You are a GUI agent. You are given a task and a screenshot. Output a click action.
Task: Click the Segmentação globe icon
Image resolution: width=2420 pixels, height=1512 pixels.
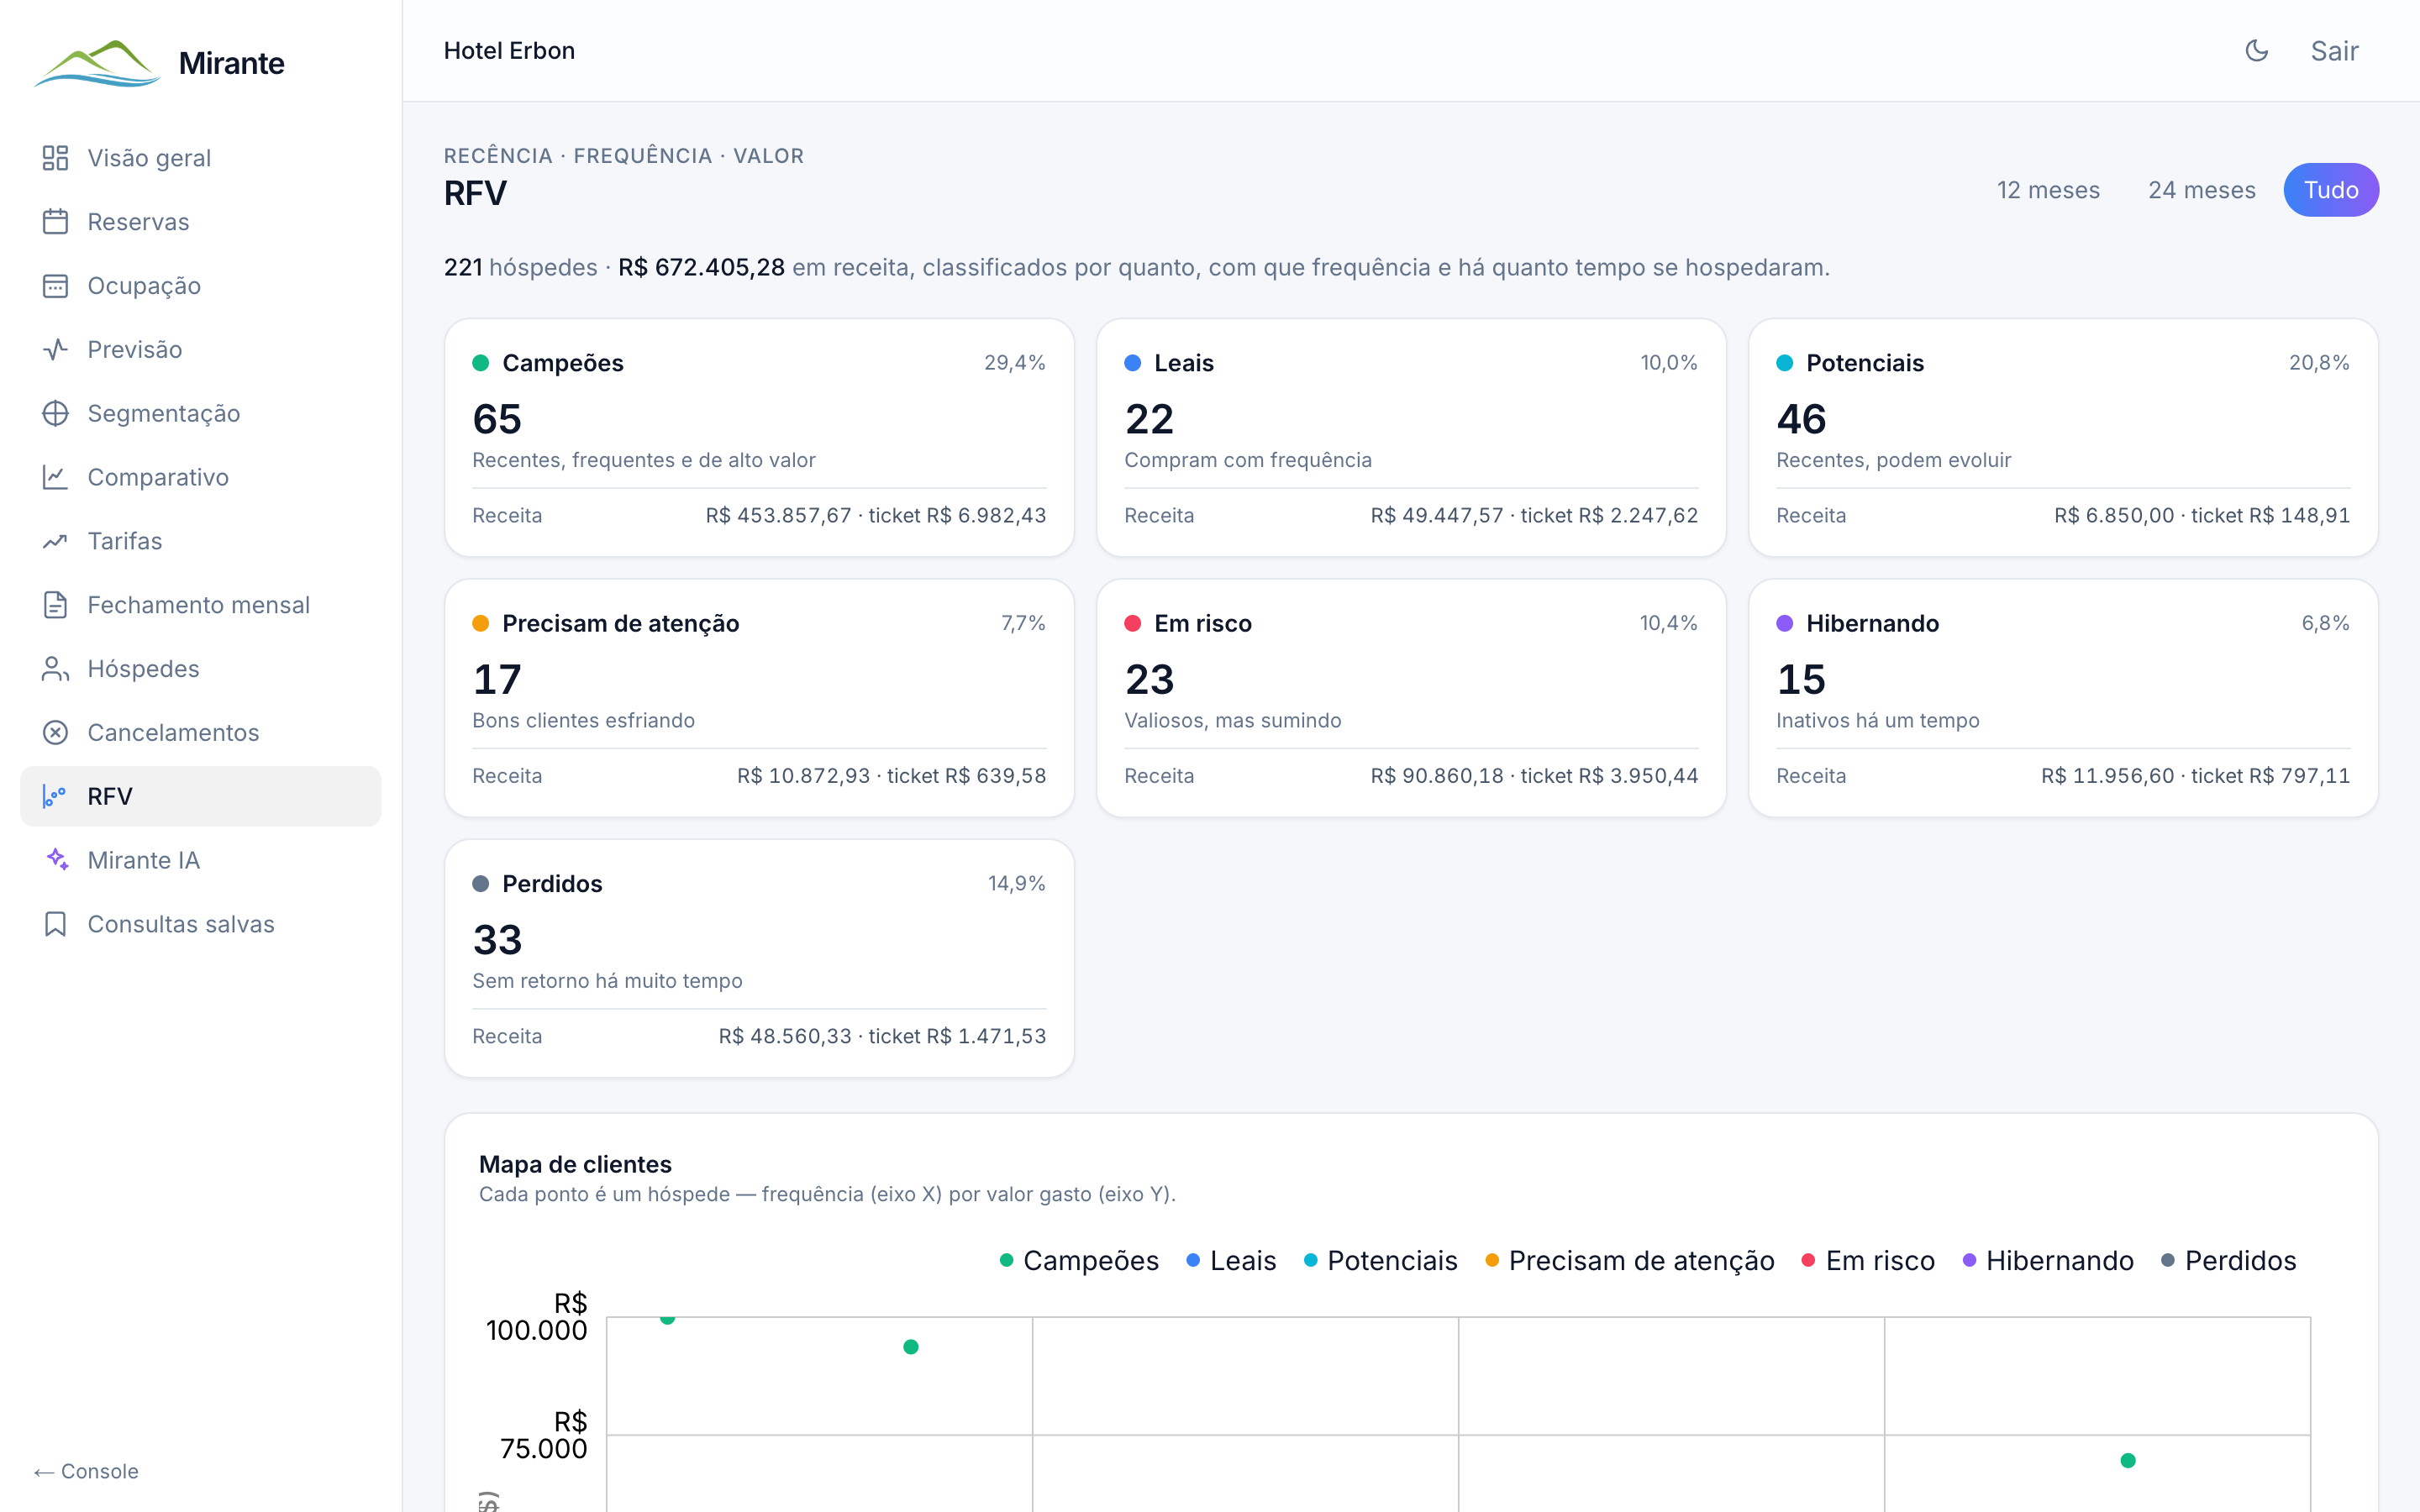coord(55,414)
